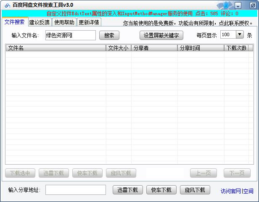Close the window using the top-right button
Screen dimensions: 259x202
(x=253, y=5)
